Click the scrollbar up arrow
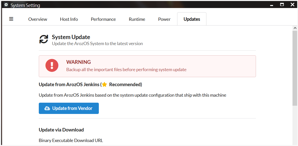The width and height of the screenshot is (298, 146). [295, 28]
